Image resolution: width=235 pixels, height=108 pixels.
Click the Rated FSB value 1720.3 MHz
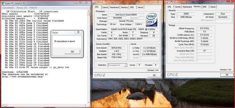pos(117,57)
